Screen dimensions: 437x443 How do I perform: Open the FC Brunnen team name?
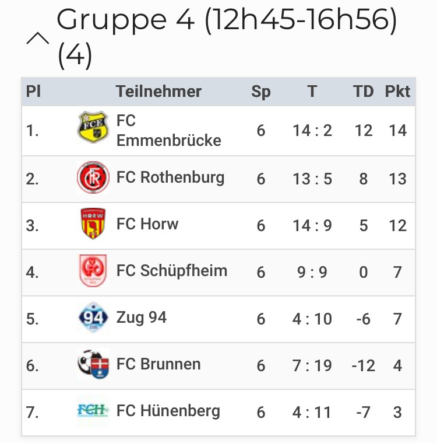point(158,364)
